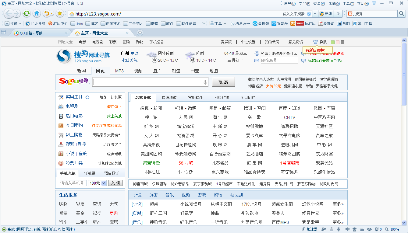
Task: Click the 换肤 skin-change icon on the page
Action: (315, 42)
